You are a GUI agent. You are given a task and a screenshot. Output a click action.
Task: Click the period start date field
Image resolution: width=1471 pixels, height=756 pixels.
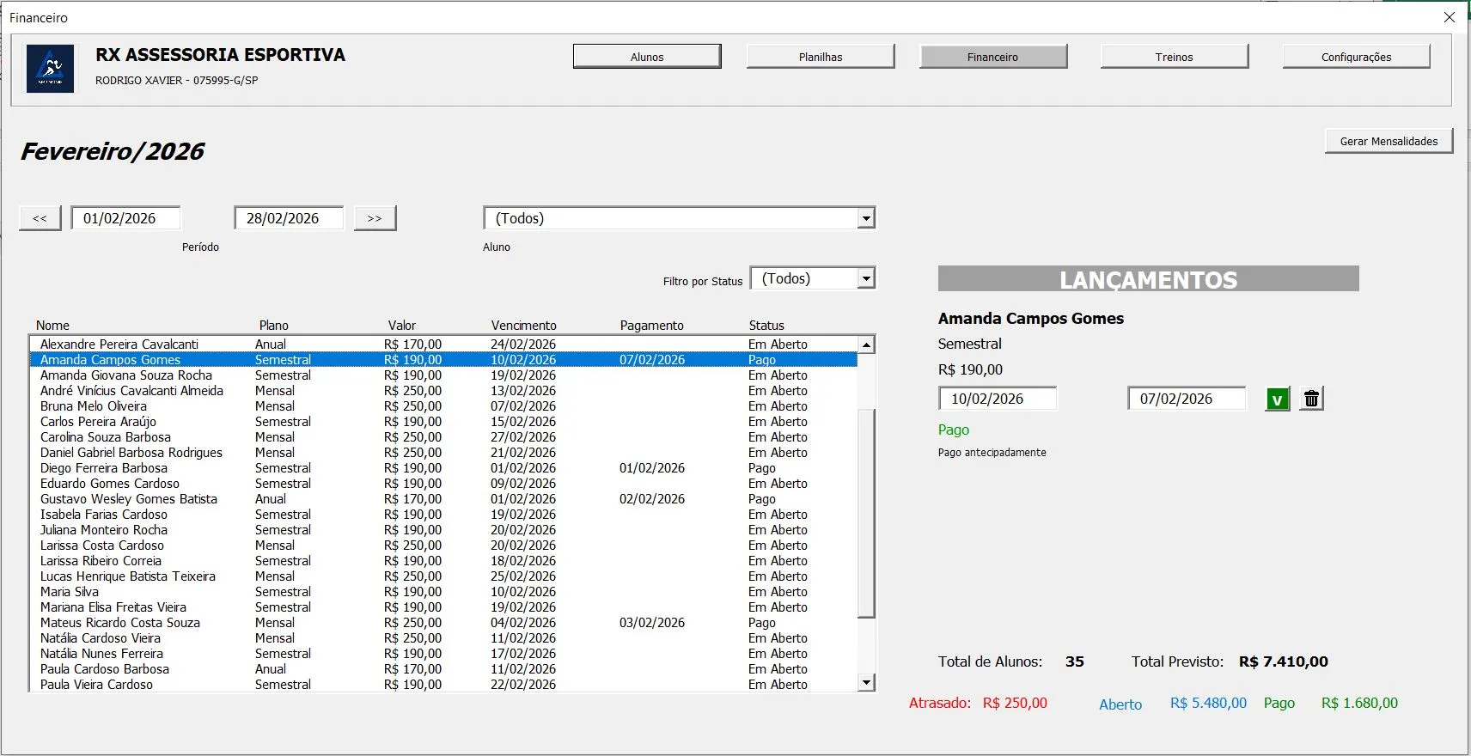pos(125,218)
